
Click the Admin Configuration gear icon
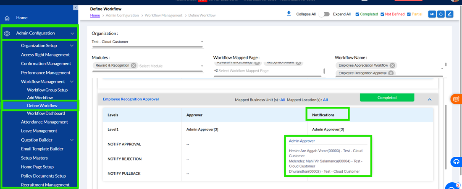click(7, 34)
